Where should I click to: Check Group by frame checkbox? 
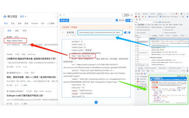(163, 30)
